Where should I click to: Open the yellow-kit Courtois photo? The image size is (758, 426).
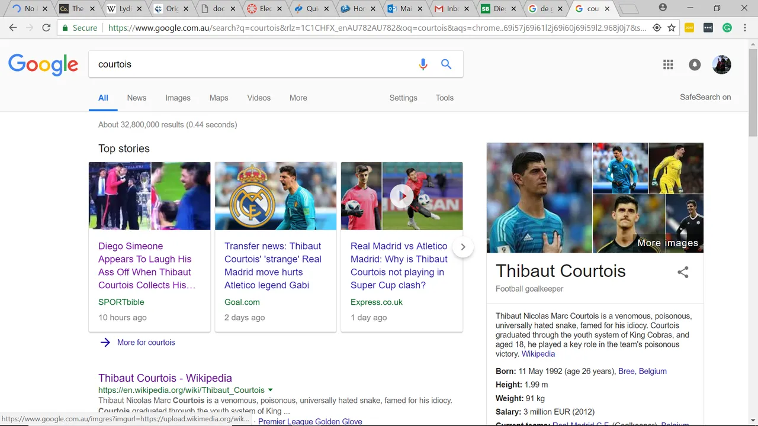tap(676, 168)
